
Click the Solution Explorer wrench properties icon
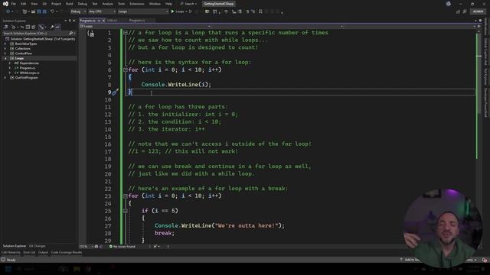click(x=52, y=27)
